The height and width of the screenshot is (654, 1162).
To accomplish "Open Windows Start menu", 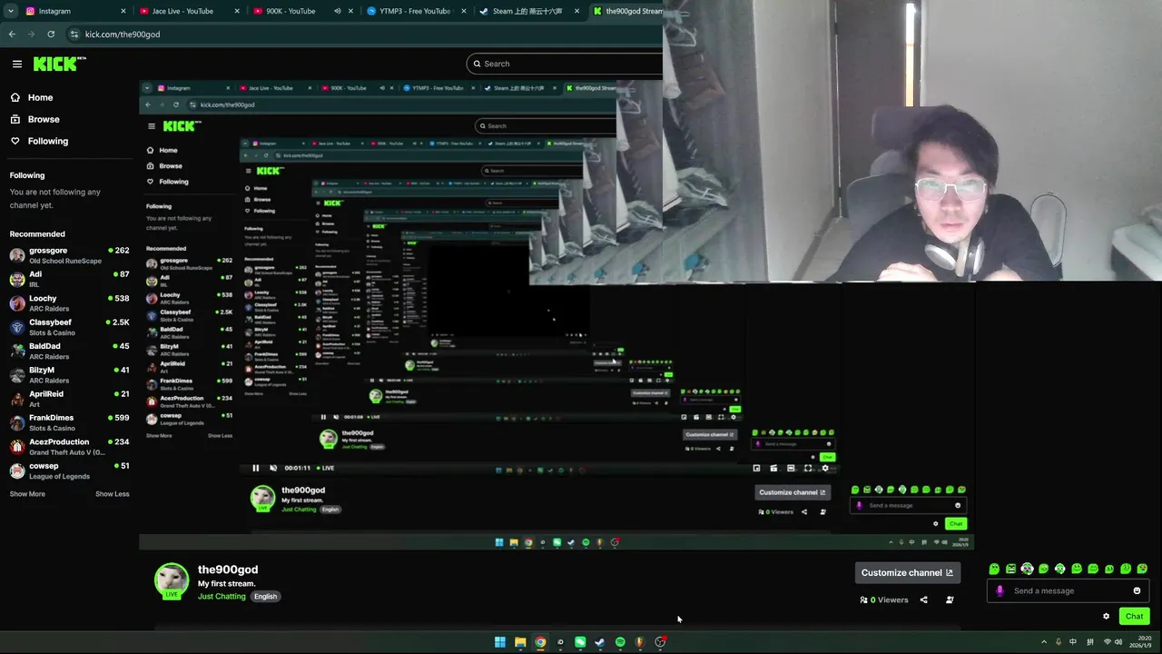I will [x=499, y=642].
